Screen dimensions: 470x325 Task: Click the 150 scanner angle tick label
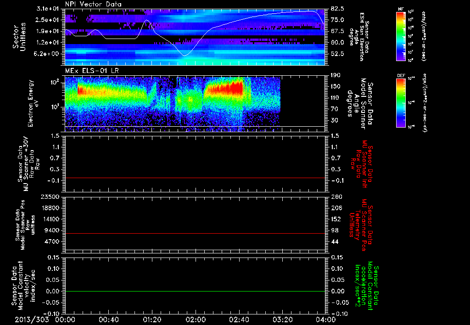tap(336, 87)
